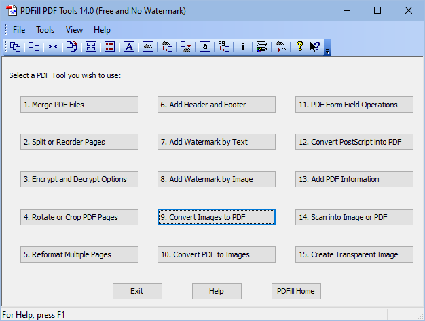Click the arrow-question context help icon
This screenshot has width=425, height=321.
[315, 47]
